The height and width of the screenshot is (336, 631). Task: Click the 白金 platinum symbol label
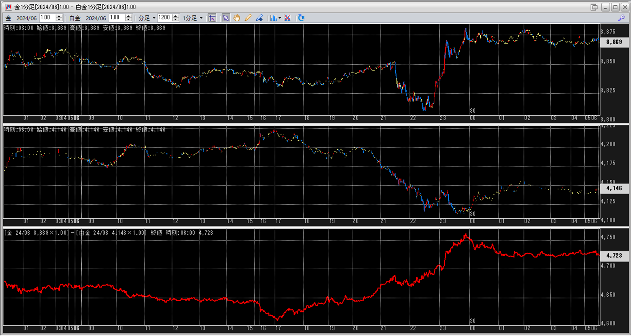pos(75,18)
